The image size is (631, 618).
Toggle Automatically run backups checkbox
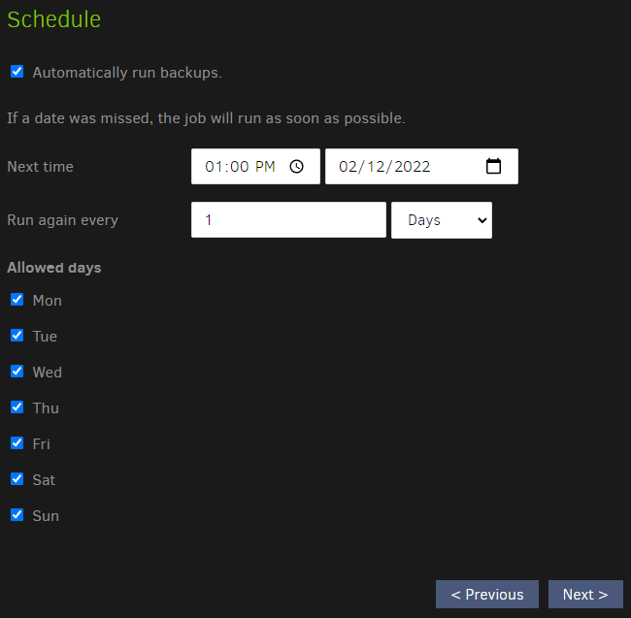point(17,72)
